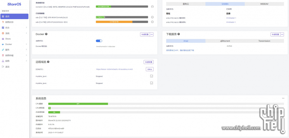Click the home page icon beside 首页
Image resolution: width=289 pixels, height=138 pixels.
tap(3, 16)
